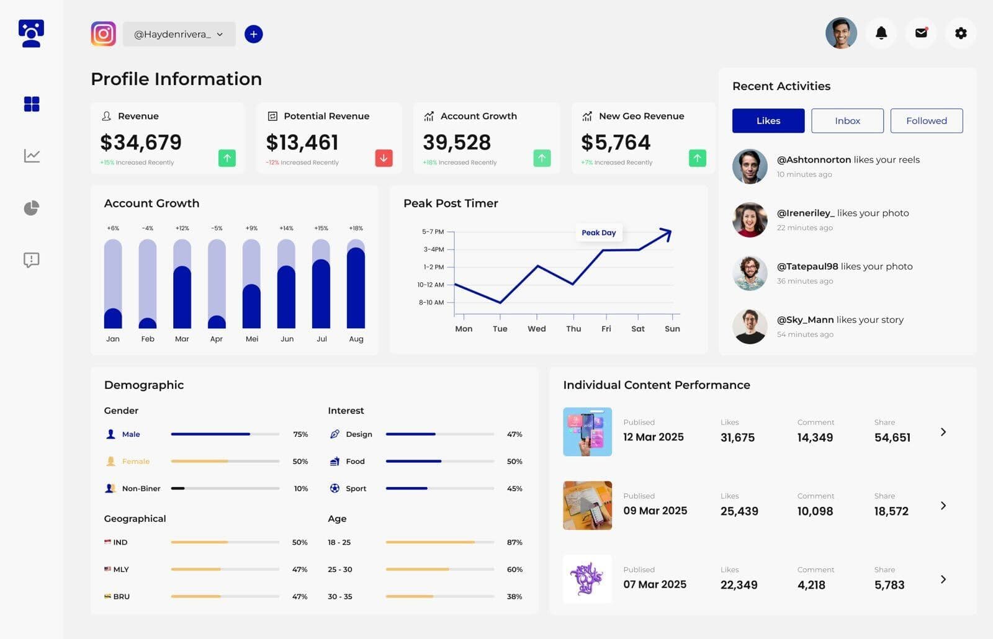
Task: Expand the @Haydenrivera_ account dropdown
Action: (220, 35)
